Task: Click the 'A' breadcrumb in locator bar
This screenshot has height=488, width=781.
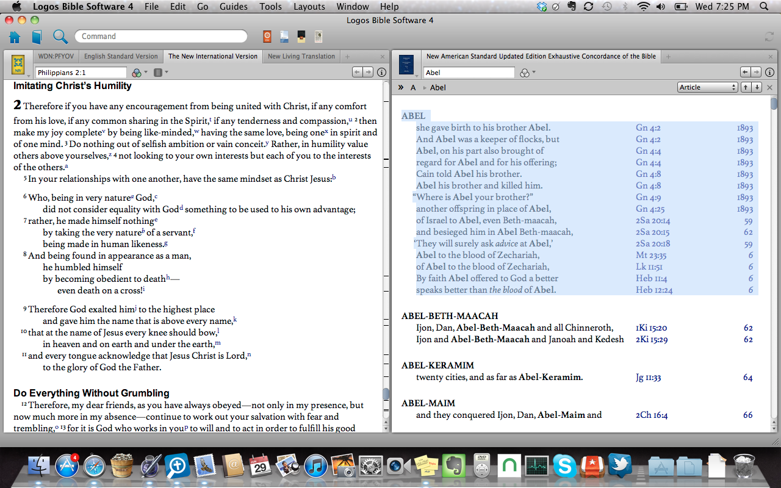Action: 413,87
